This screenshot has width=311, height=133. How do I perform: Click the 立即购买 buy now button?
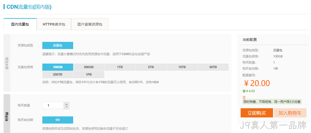(257, 113)
